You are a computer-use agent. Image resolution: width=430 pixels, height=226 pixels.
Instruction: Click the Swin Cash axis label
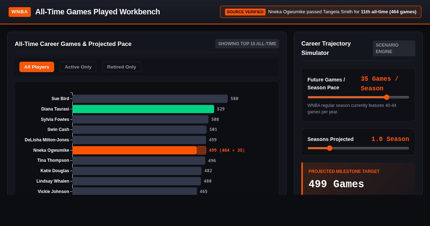click(58, 130)
